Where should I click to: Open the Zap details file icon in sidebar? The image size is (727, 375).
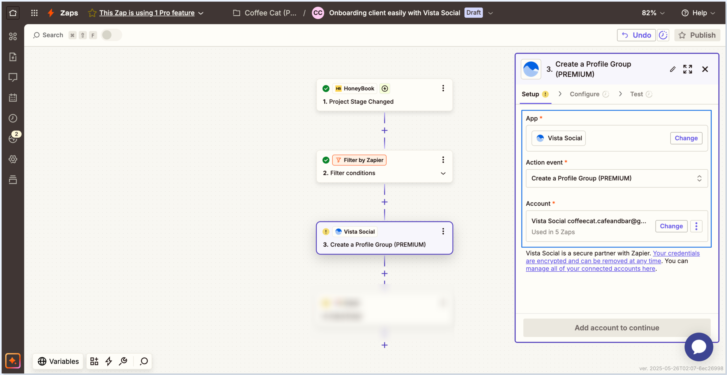pyautogui.click(x=13, y=57)
